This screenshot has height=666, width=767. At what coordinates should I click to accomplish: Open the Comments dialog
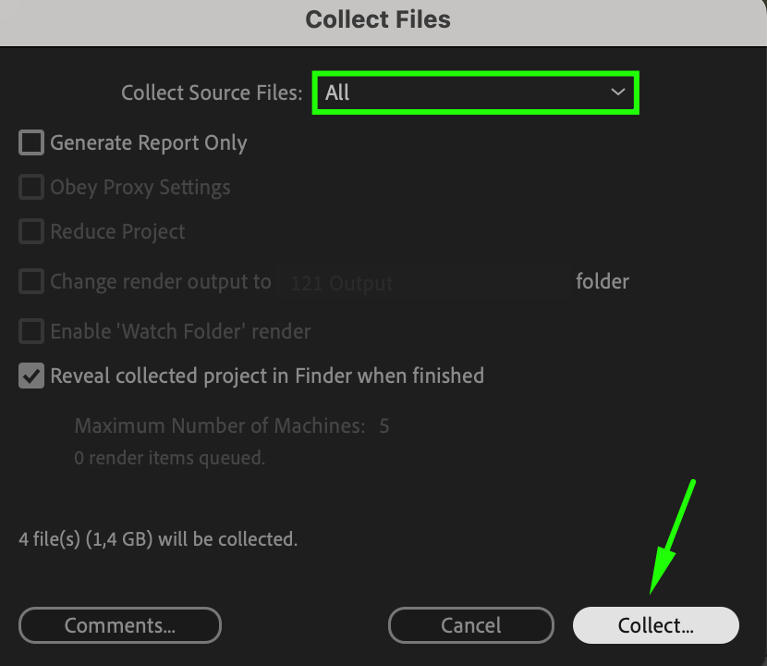(120, 625)
